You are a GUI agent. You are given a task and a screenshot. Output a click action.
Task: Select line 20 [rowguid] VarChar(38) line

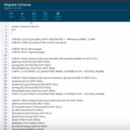(31, 88)
